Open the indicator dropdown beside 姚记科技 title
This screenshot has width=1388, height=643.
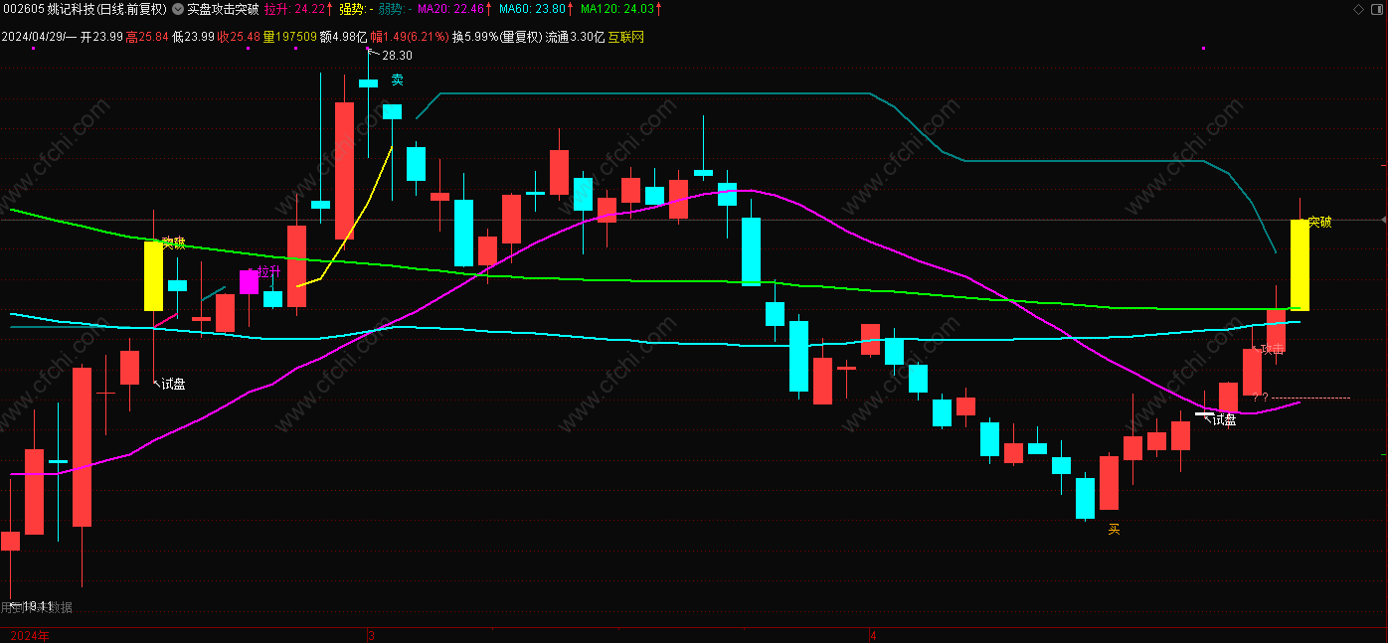point(178,9)
